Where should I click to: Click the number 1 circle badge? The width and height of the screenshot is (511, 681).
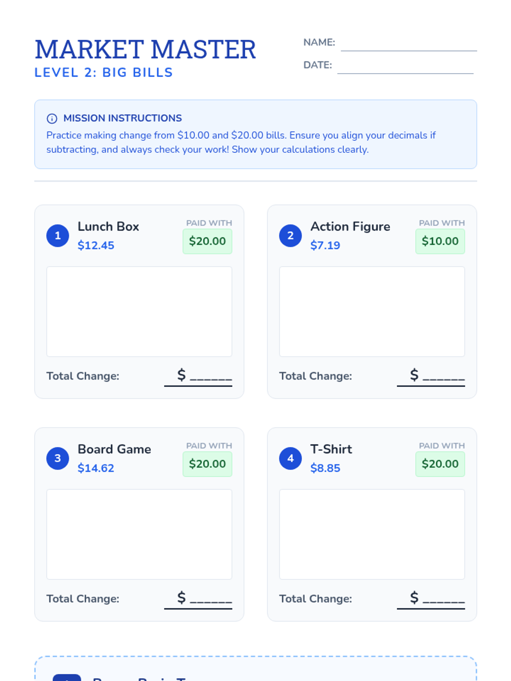point(57,235)
